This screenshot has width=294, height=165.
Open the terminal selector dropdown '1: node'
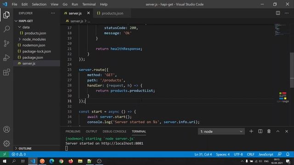click(221, 132)
